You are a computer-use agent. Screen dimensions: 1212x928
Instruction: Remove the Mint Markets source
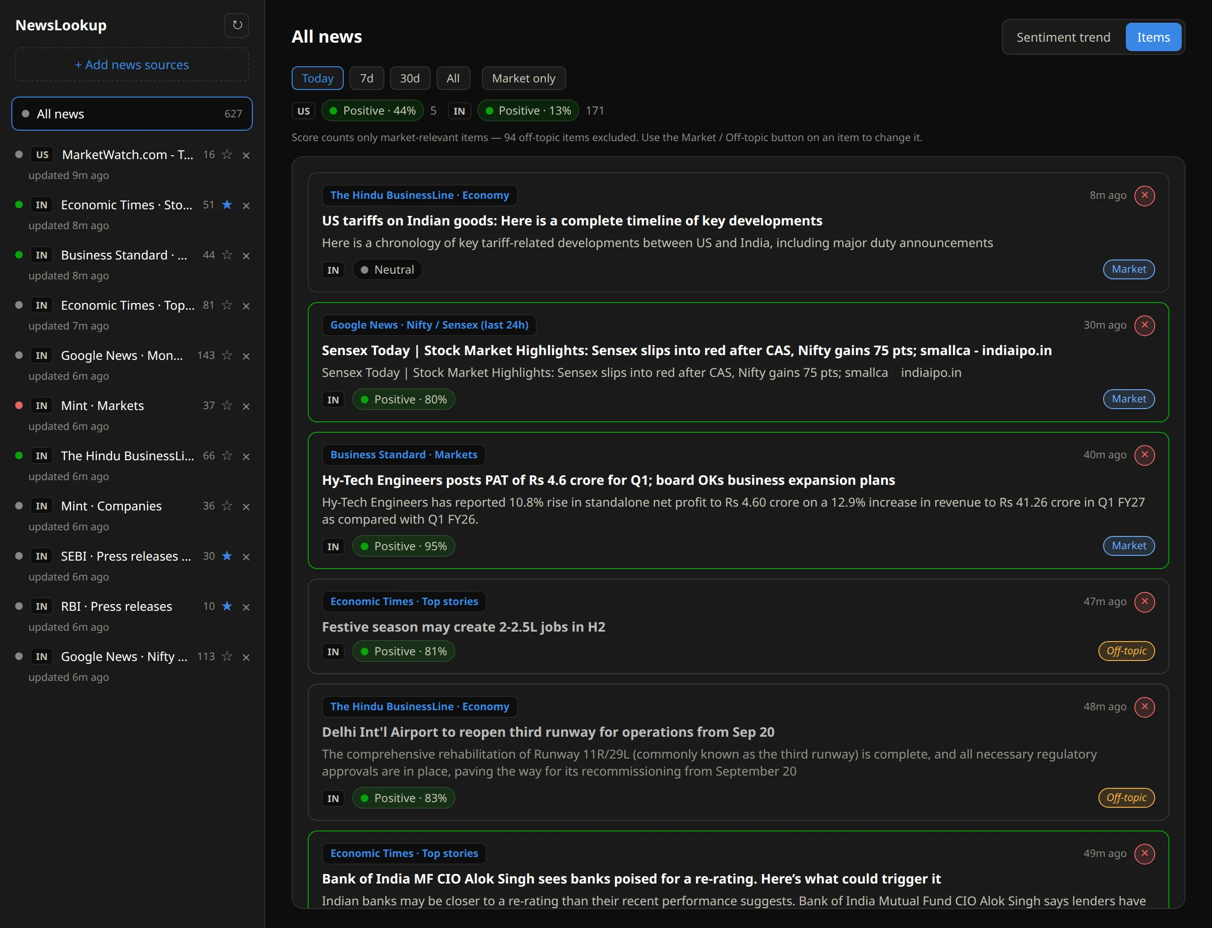pos(246,407)
